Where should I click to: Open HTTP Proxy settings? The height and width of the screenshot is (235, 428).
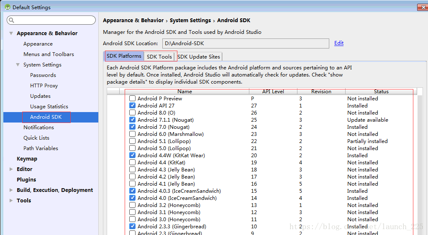[x=44, y=85]
